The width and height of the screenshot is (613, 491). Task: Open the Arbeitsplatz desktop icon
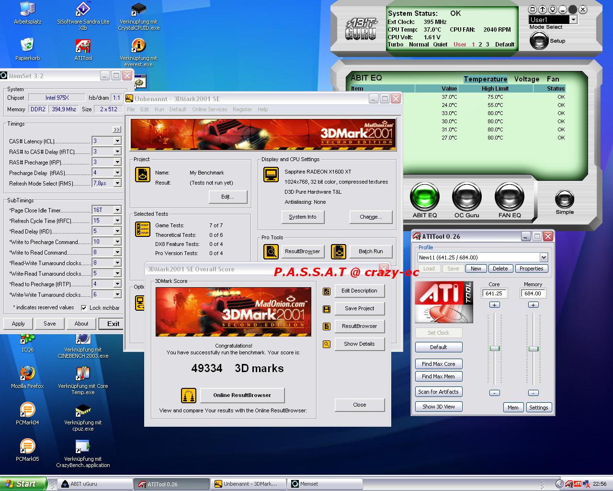click(27, 13)
